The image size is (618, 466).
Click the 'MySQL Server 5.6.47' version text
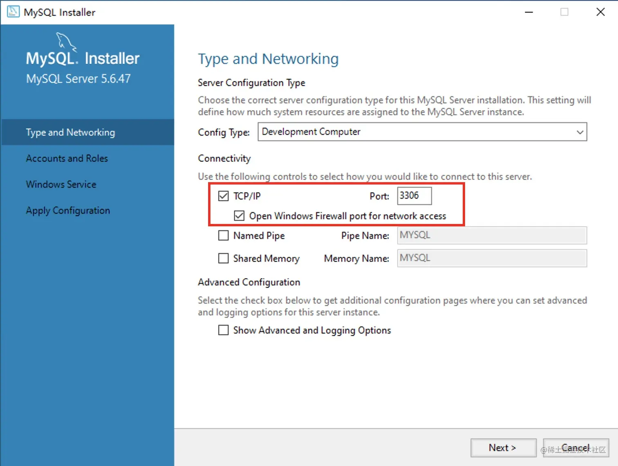click(x=78, y=78)
